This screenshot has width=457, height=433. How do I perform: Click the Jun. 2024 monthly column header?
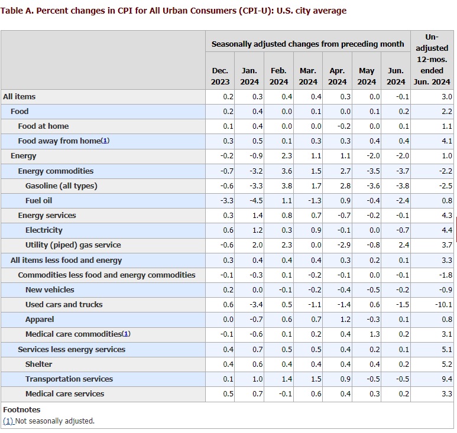click(396, 76)
